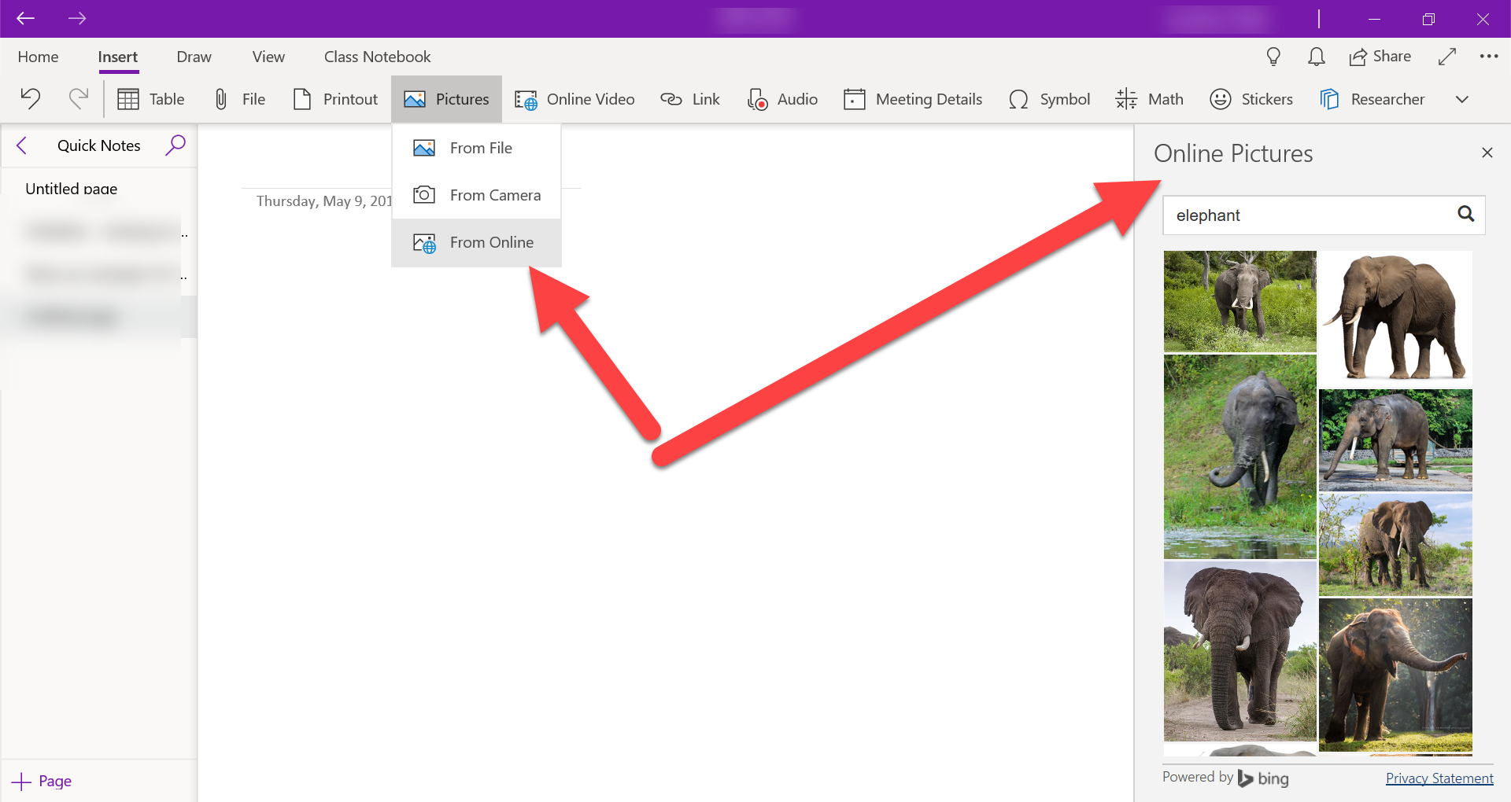This screenshot has width=1511, height=802.
Task: Insert Meeting Details
Action: (913, 99)
